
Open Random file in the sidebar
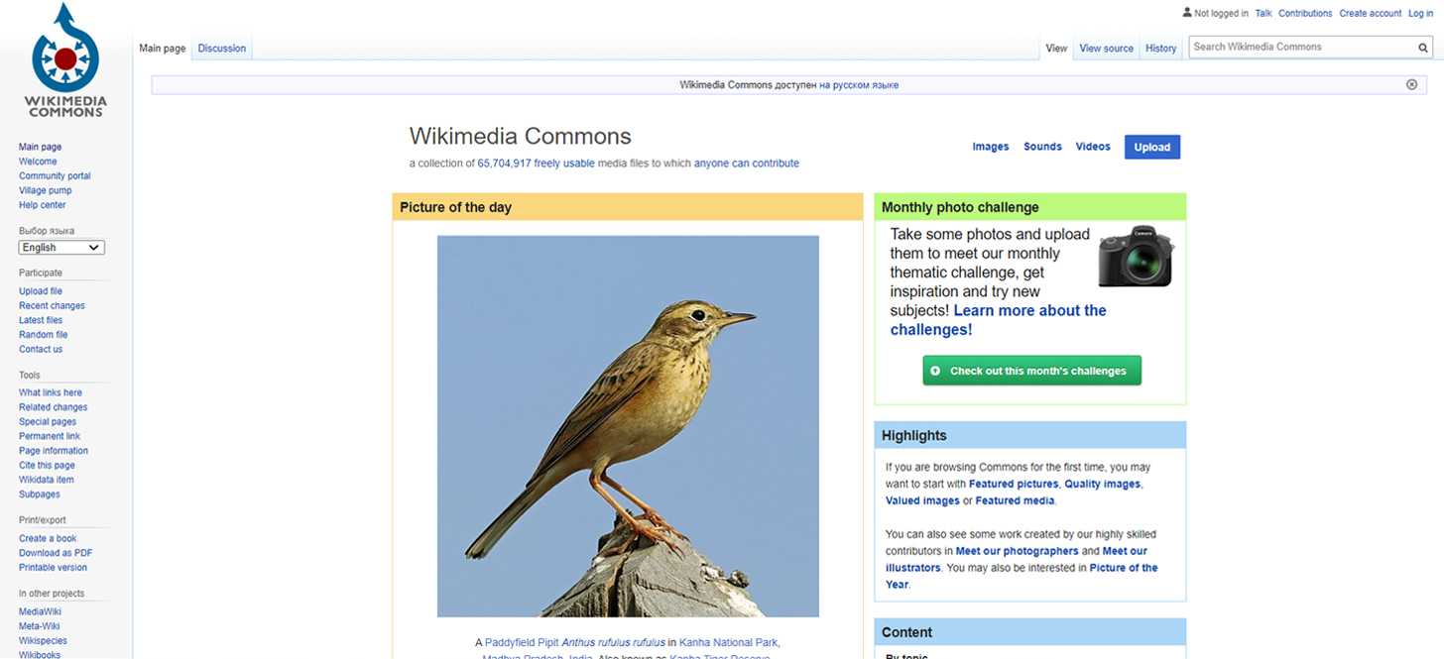[44, 335]
